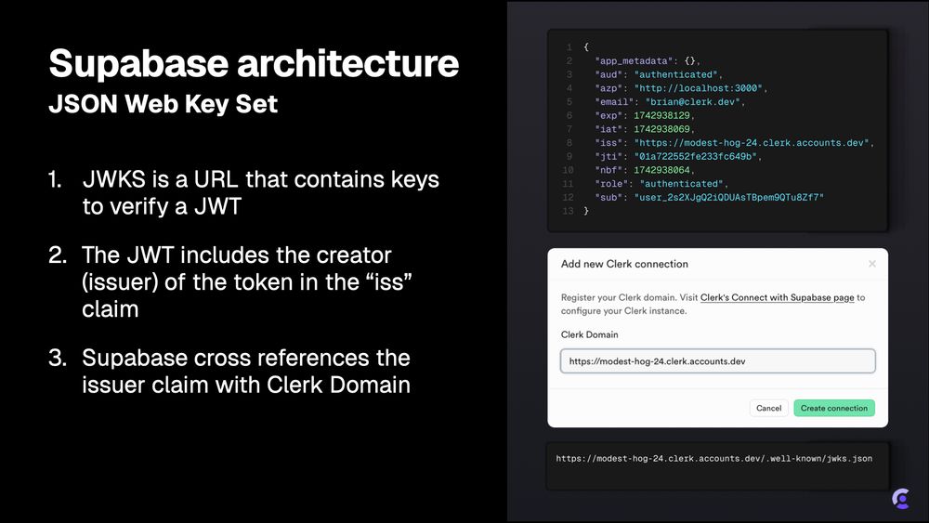Image resolution: width=929 pixels, height=523 pixels.
Task: Click the "email" value brian@clerk.dev
Action: (x=694, y=102)
